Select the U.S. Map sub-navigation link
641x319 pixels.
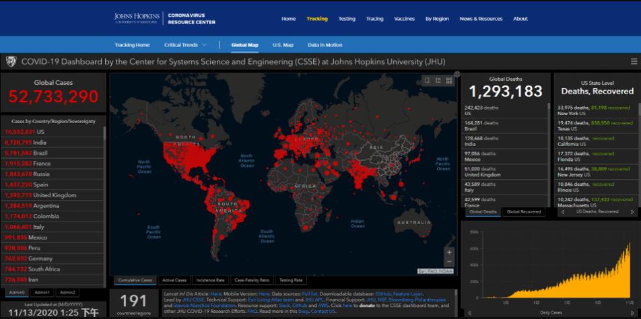point(283,45)
